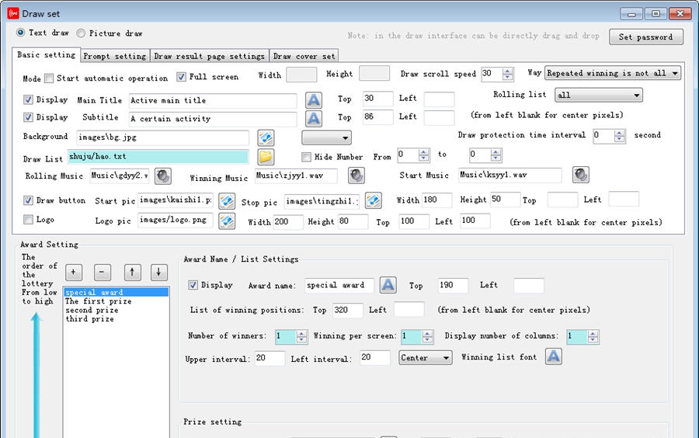Screen dimensions: 699x438
Task: Open the Center alignment dropdown
Action: pyautogui.click(x=425, y=358)
